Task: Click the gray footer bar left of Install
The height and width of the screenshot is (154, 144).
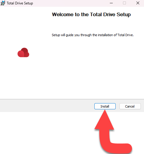Action: point(47,106)
